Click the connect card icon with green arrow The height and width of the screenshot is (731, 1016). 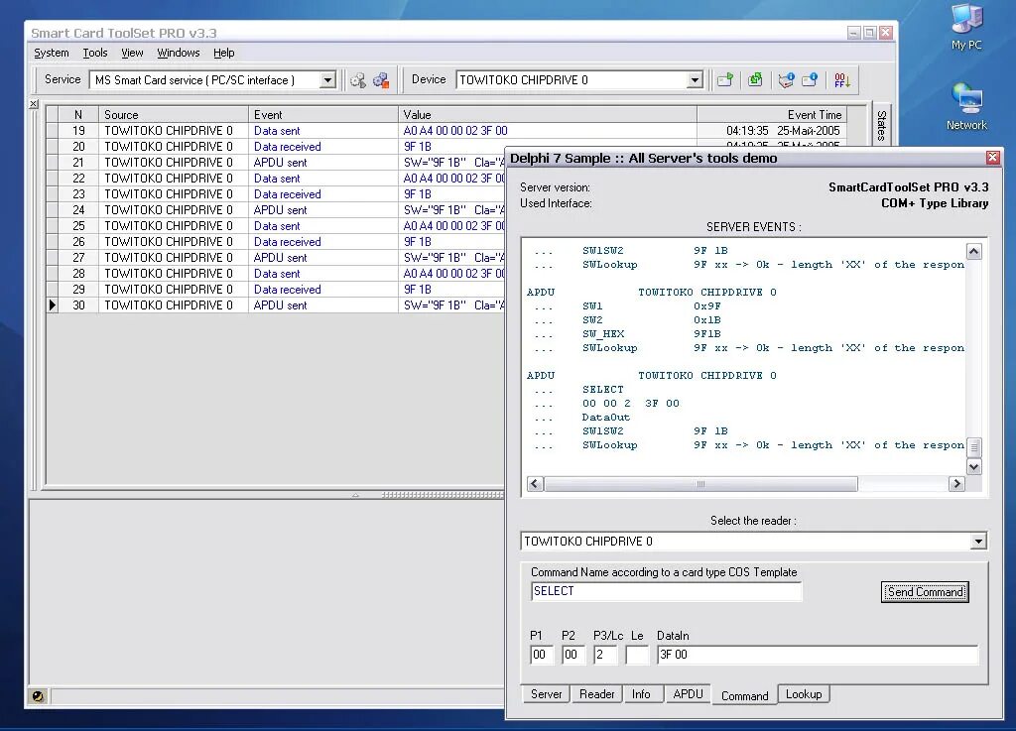point(725,80)
